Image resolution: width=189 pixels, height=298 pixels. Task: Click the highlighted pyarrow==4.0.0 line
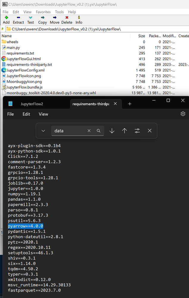(25, 226)
